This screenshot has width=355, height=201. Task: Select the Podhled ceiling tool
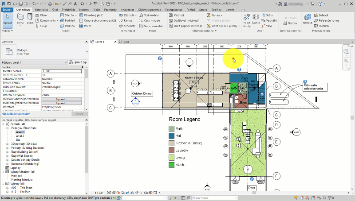coord(67,20)
